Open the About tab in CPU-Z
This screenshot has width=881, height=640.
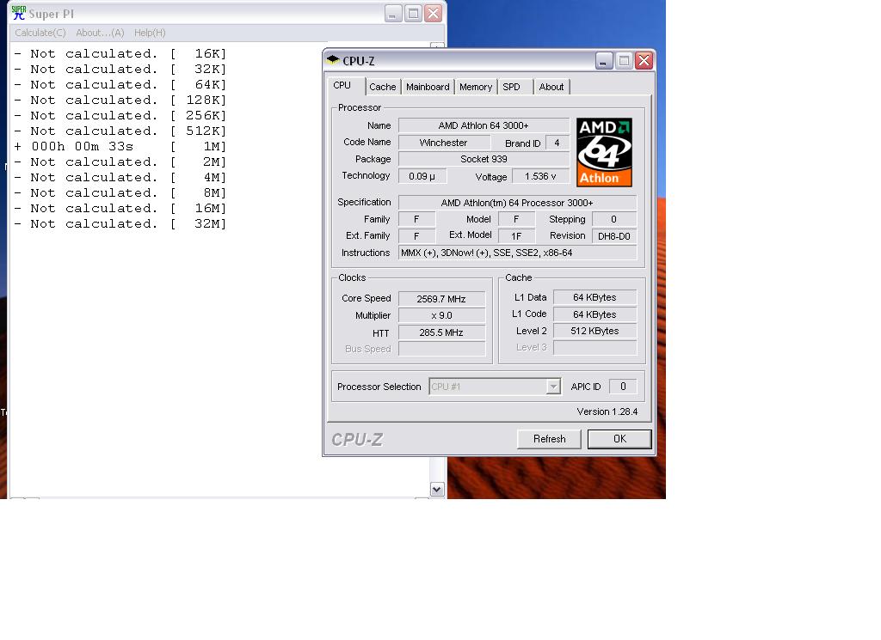tap(551, 87)
